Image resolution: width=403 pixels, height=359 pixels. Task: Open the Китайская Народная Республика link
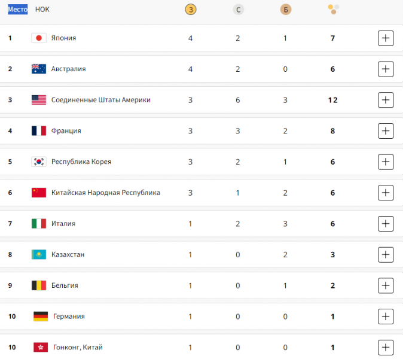point(106,193)
